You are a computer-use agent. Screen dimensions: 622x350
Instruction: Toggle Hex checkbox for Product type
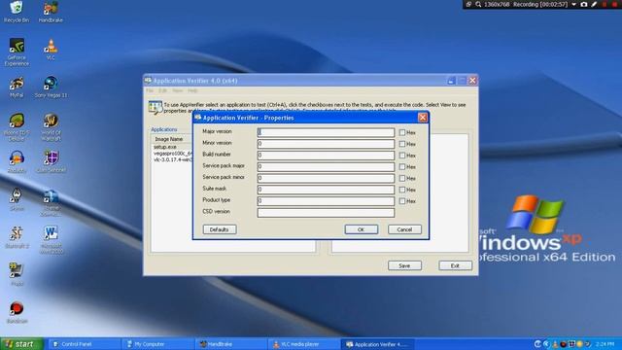(401, 201)
